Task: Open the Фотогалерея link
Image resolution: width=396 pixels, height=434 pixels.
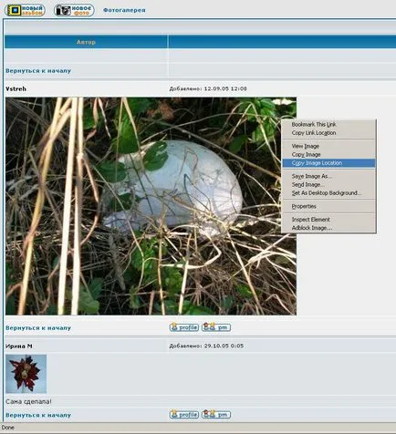Action: click(124, 10)
